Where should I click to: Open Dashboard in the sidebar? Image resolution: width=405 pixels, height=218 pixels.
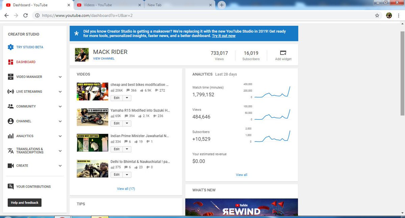[26, 62]
